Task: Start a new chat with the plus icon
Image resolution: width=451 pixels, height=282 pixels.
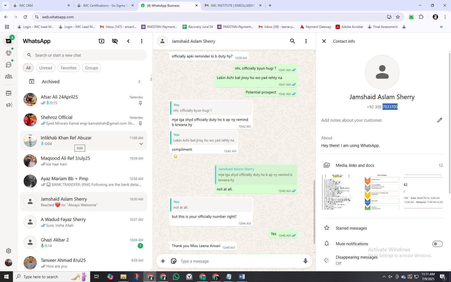Action: 101,41
